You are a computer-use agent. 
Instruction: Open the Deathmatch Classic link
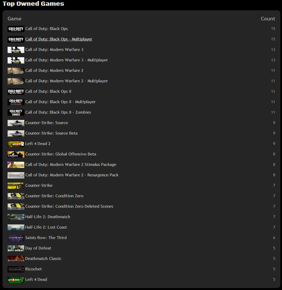coord(43,259)
